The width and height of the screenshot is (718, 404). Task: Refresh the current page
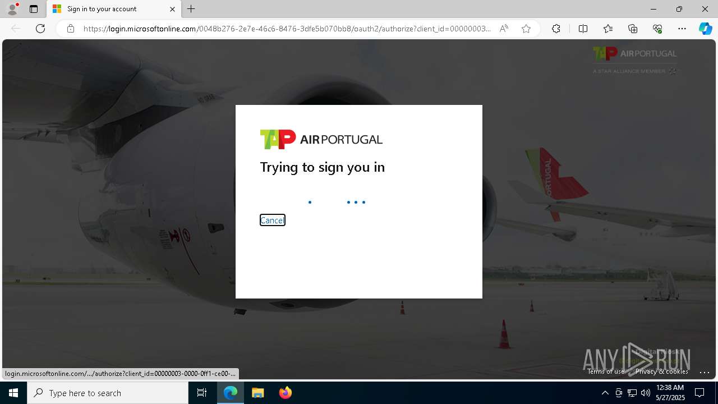(x=40, y=29)
